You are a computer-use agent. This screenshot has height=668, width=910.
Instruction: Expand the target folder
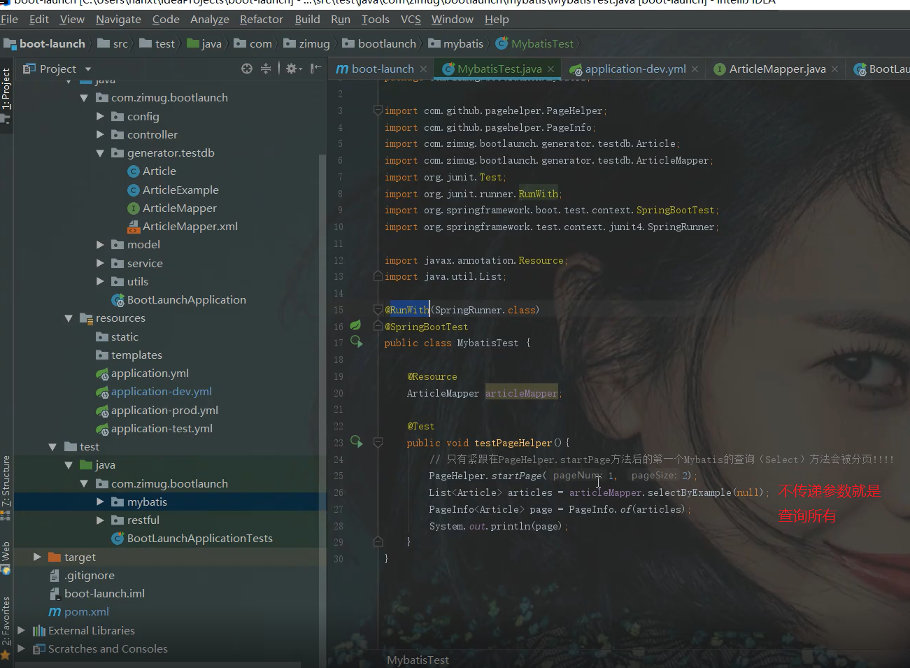pyautogui.click(x=37, y=557)
